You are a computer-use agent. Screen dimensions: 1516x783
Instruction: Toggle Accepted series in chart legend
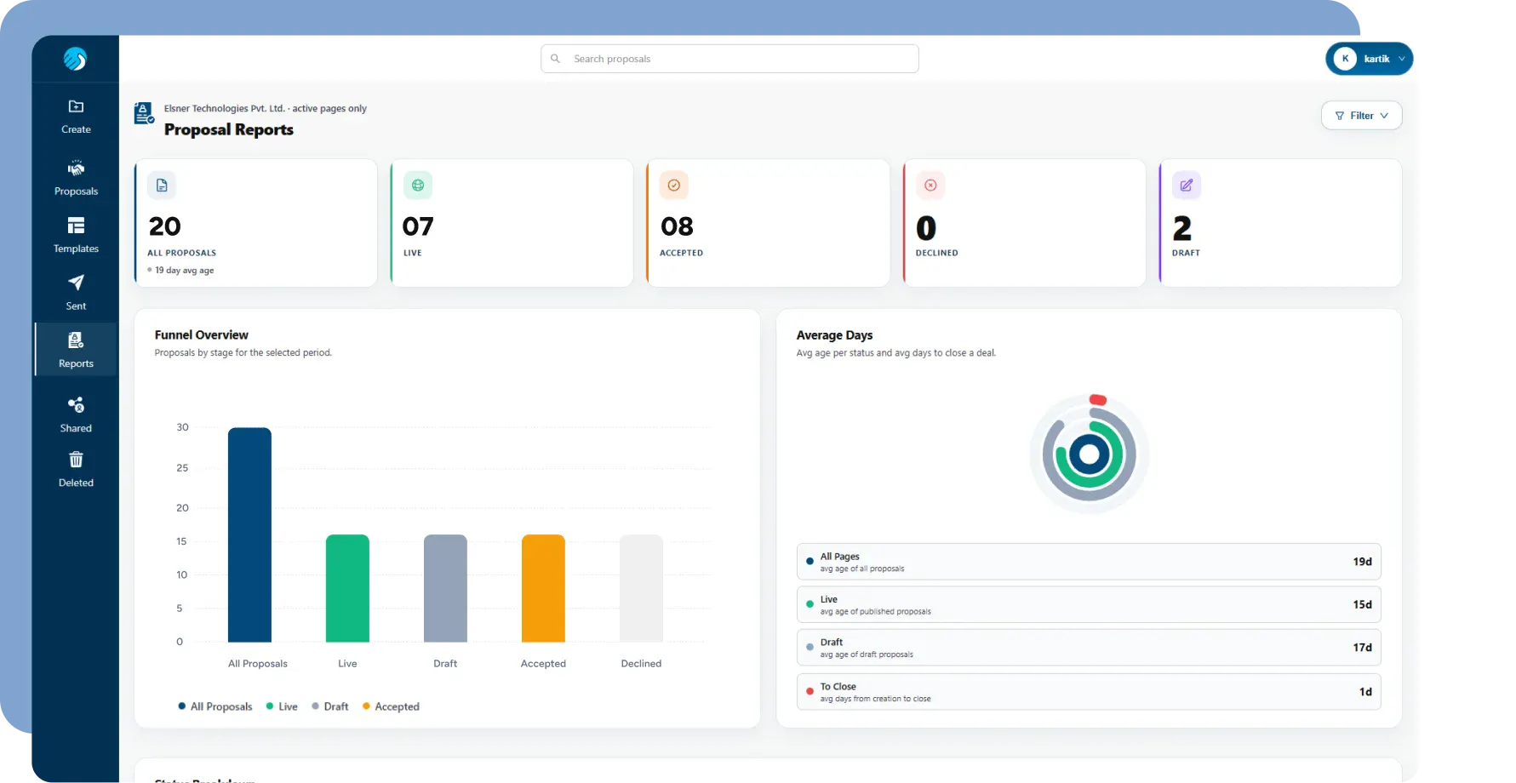[x=391, y=706]
